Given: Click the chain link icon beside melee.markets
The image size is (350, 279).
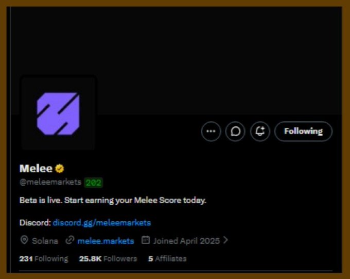Looking at the screenshot, I should tap(69, 240).
